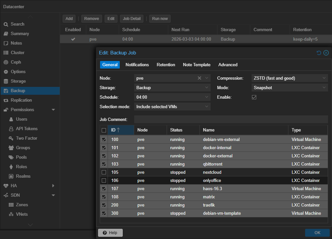Select the Replication icon in sidebar

coord(6,100)
